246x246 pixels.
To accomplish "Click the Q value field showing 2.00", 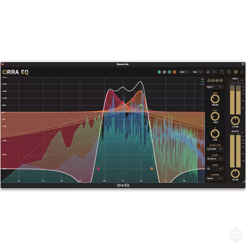I will pos(215,140).
